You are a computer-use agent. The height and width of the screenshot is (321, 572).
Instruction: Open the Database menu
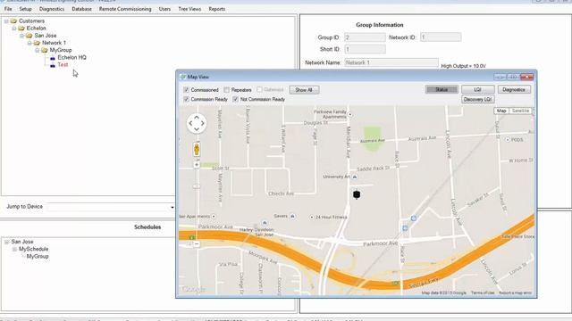point(81,9)
